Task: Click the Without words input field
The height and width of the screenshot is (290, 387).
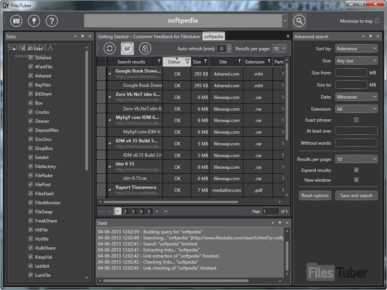Action: [356, 143]
